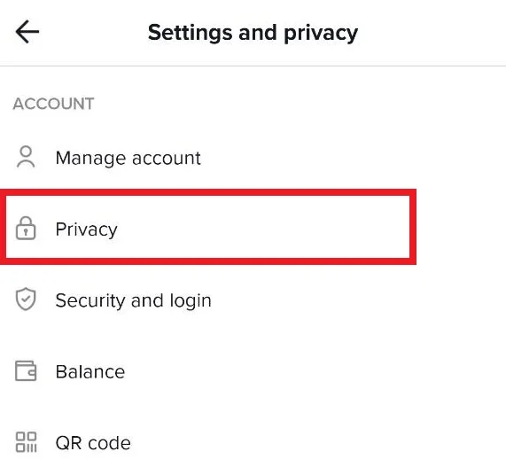Click the ACCOUNT section header
This screenshot has width=506, height=459.
pyautogui.click(x=53, y=104)
